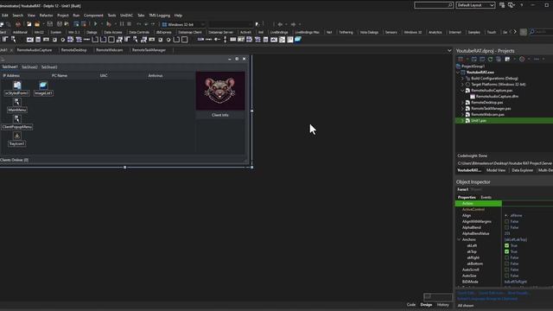Open the TMS Logging menu
Viewport: 553px width, 311px height.
coord(159,16)
